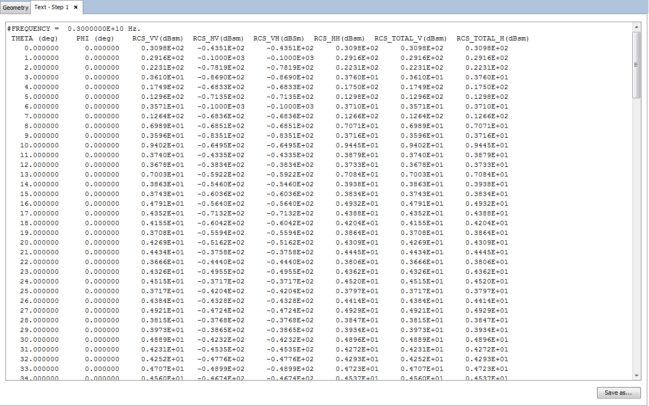This screenshot has height=406, width=649.
Task: Switch to the Geometry tab
Action: click(x=15, y=8)
